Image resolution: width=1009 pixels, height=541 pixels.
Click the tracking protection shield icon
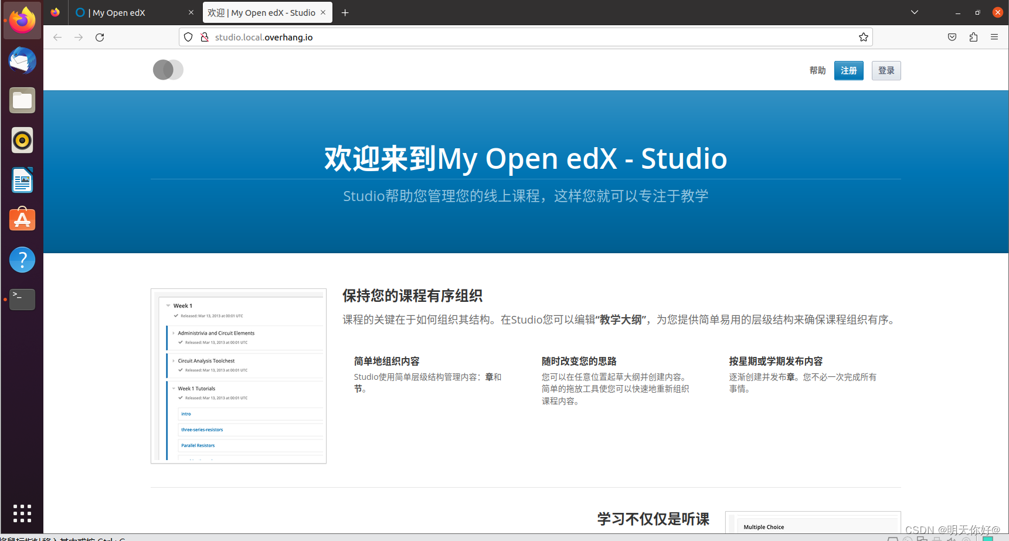click(x=188, y=36)
